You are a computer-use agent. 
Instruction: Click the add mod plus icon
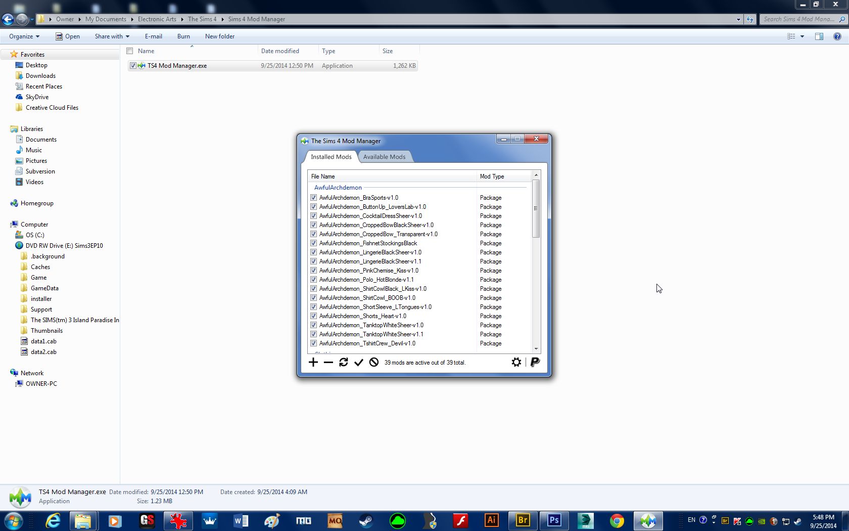click(313, 362)
